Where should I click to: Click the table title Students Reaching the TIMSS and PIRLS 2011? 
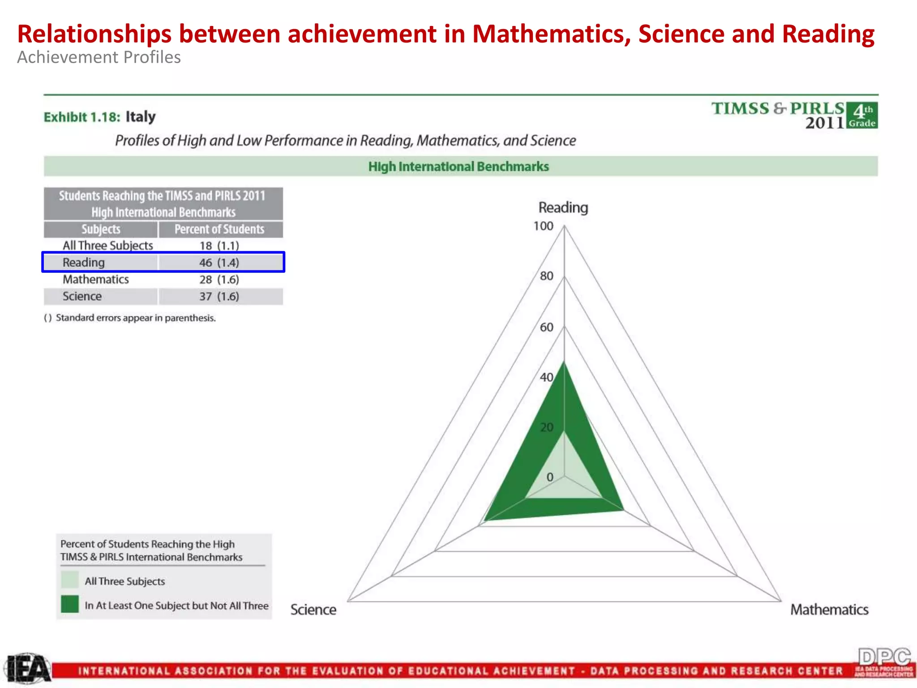point(163,203)
